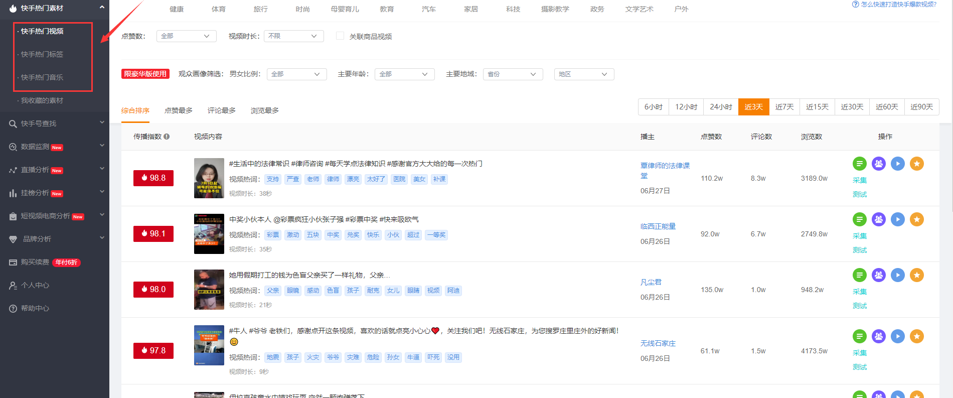Click the 直播分析 sidebar icon

click(13, 170)
